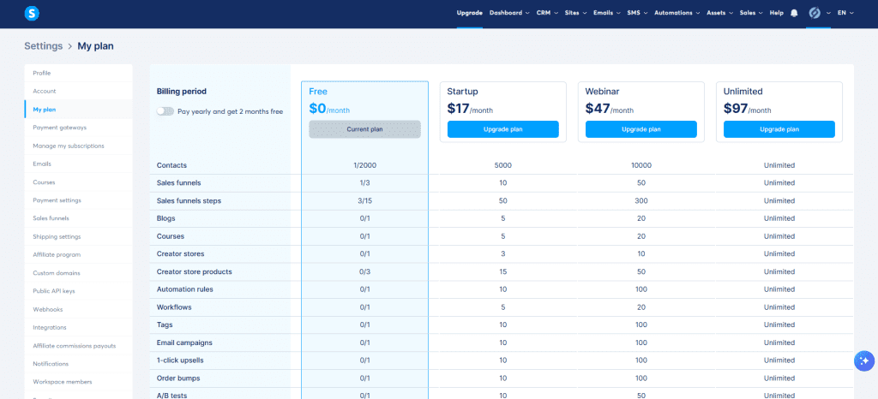This screenshot has height=399, width=878.
Task: Toggle yearly billing switch
Action: pyautogui.click(x=165, y=111)
